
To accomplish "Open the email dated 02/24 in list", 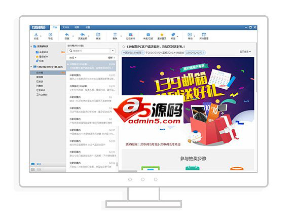I will (91, 165).
